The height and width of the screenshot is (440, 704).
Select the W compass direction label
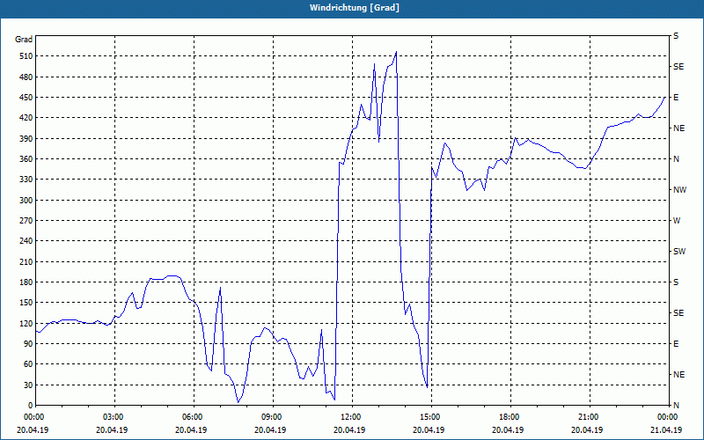677,221
